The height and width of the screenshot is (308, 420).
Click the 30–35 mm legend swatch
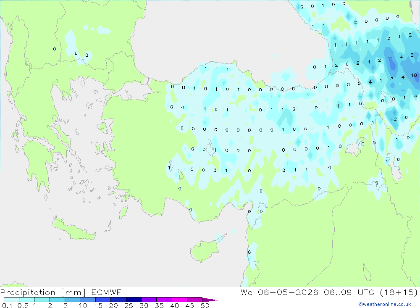point(149,300)
